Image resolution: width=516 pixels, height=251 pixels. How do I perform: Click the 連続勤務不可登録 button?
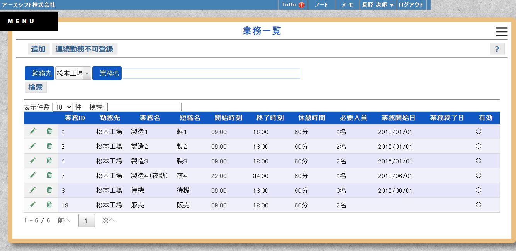coord(84,49)
